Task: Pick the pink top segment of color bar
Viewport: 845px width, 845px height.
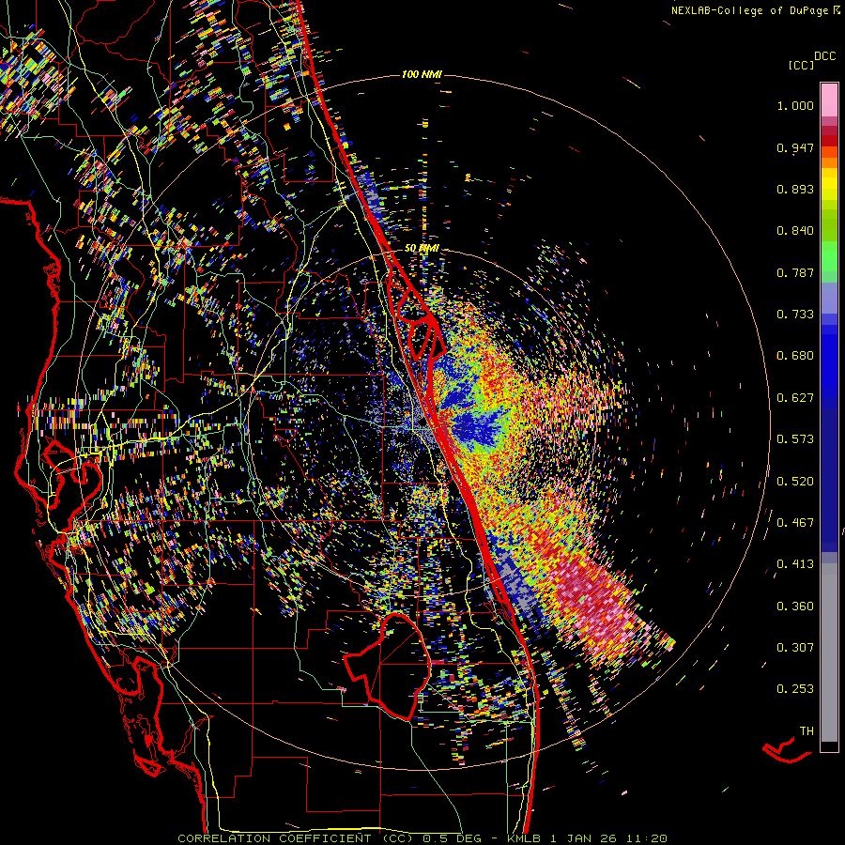Action: 829,100
